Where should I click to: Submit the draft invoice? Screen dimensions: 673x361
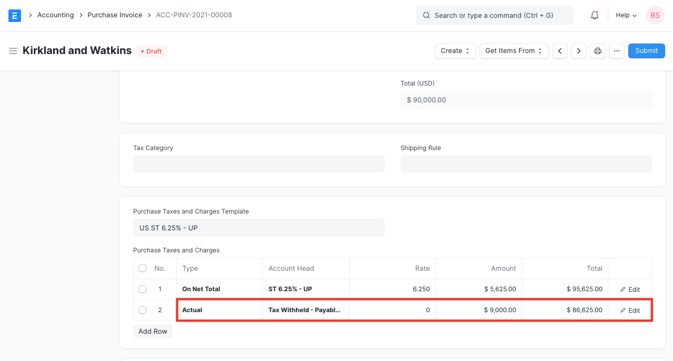pyautogui.click(x=646, y=50)
